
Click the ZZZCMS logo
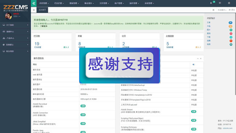point(16,7)
